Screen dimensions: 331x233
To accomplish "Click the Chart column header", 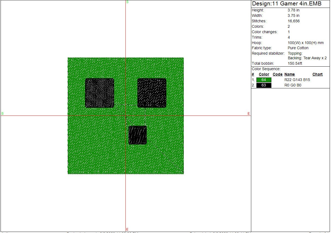I will click(317, 74).
